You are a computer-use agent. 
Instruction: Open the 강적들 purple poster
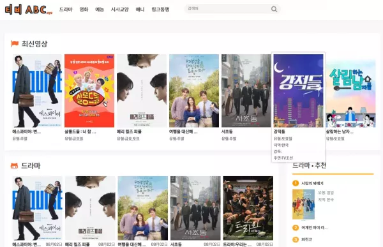point(299,91)
